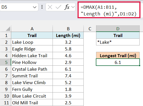Select the Lake View Climb cell

tap(32, 82)
